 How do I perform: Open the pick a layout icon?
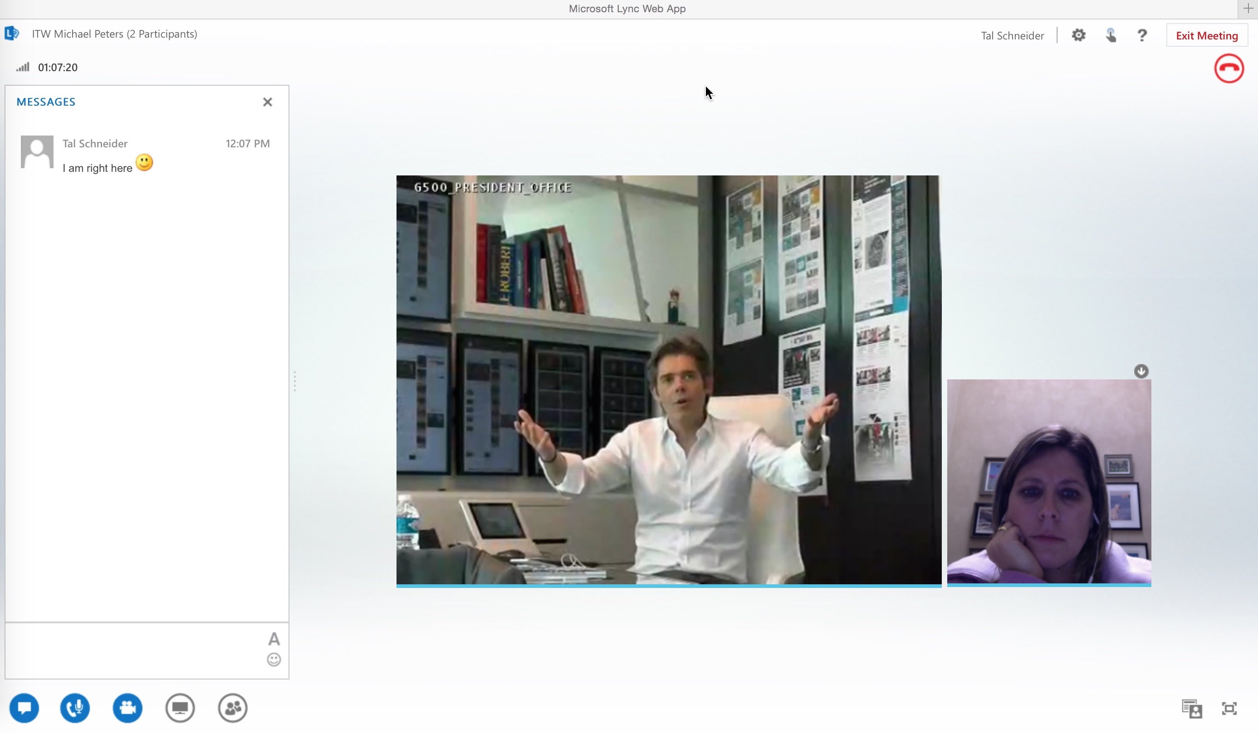click(1192, 709)
